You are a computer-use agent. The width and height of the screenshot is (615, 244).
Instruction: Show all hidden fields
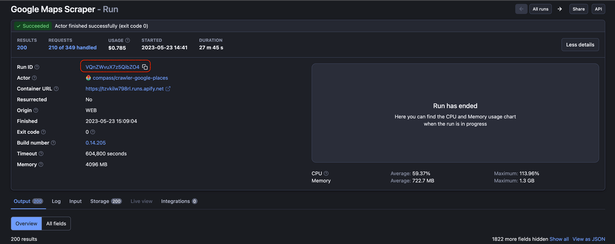559,239
